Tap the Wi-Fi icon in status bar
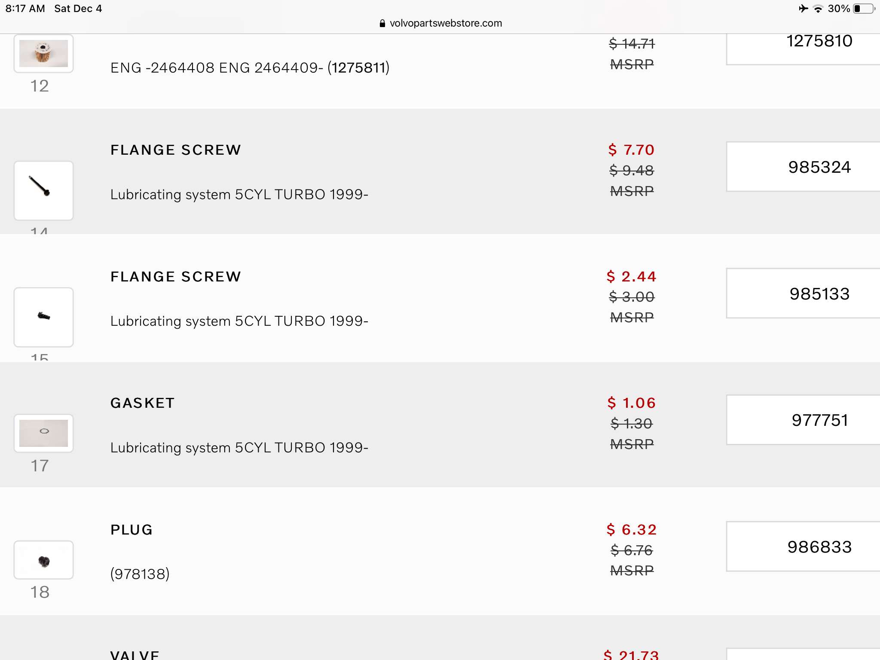This screenshot has height=660, width=880. tap(818, 9)
